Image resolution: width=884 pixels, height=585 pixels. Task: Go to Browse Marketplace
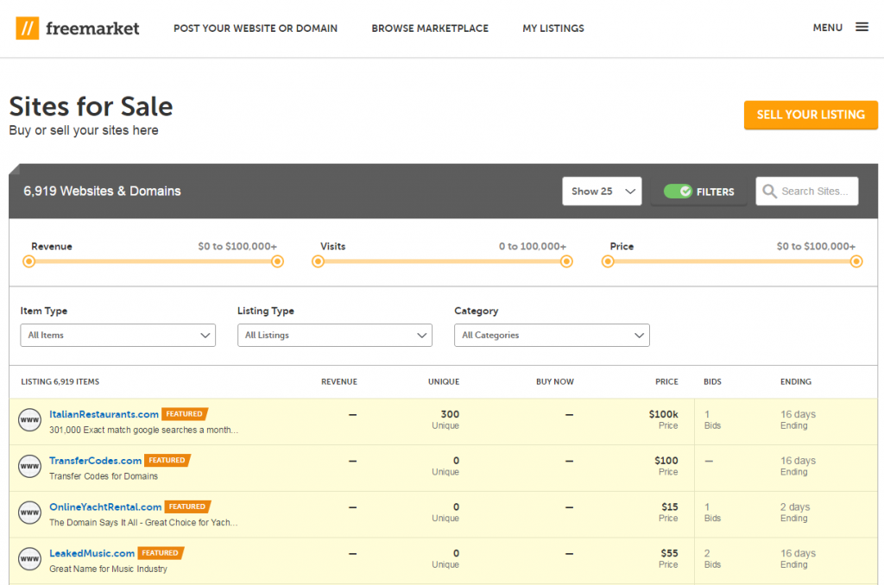(430, 28)
